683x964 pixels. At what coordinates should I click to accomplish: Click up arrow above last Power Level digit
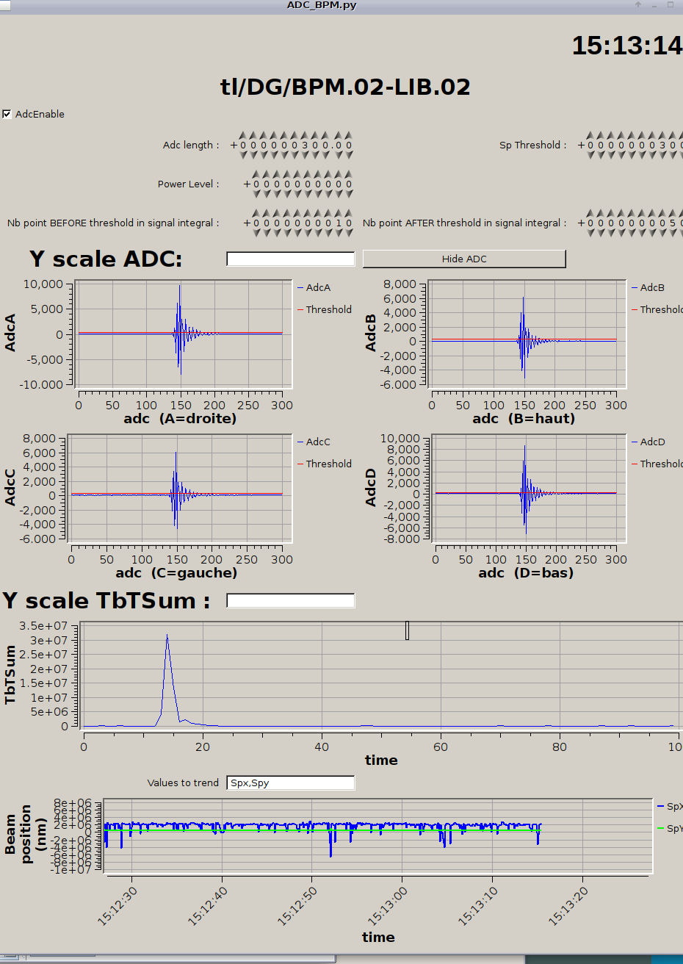point(349,175)
